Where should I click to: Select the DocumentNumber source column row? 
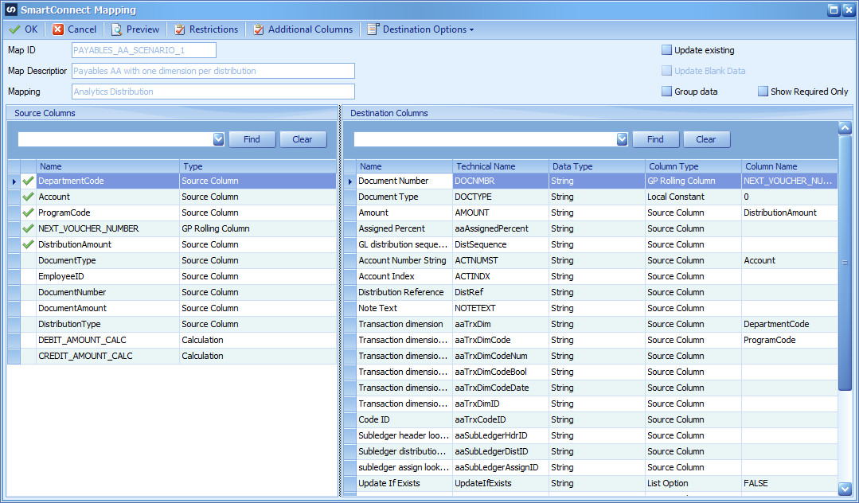tap(172, 292)
